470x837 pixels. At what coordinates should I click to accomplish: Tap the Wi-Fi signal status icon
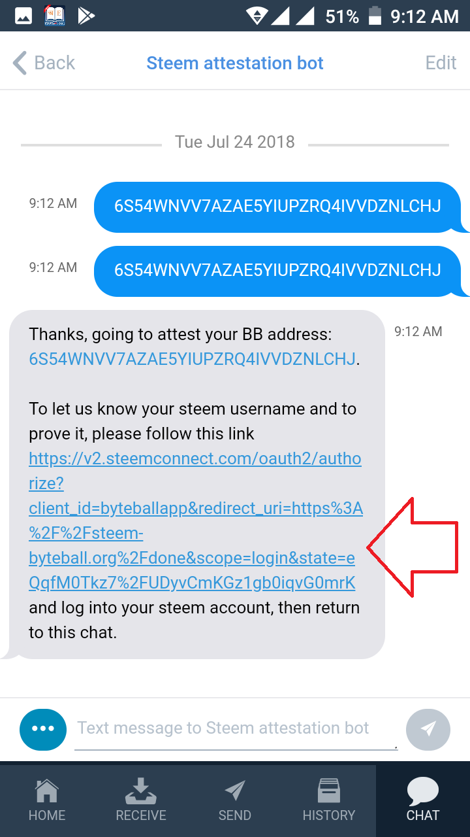click(257, 16)
